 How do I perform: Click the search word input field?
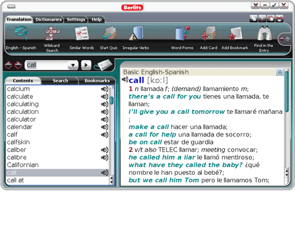click(47, 65)
